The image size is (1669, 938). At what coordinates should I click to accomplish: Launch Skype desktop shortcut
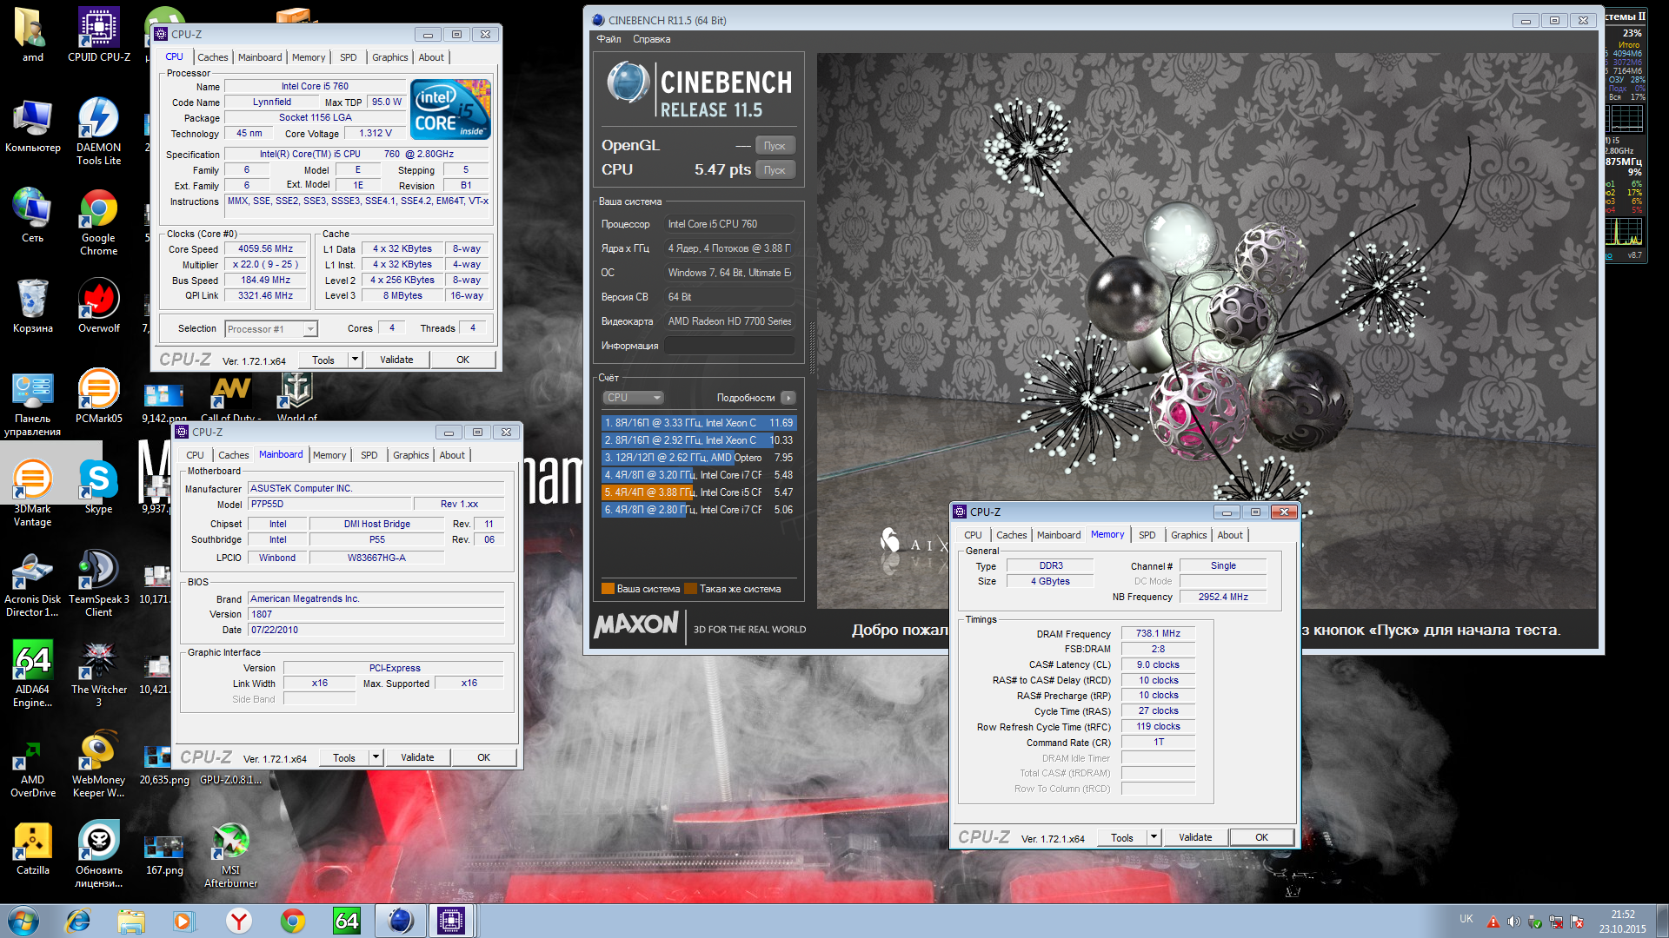pyautogui.click(x=99, y=486)
